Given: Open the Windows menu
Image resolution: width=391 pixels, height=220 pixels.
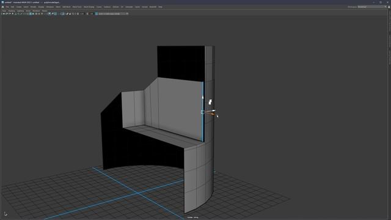Looking at the screenshot, I should pyautogui.click(x=50, y=7).
